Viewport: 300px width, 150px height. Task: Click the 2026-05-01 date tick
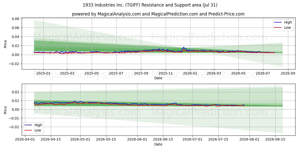[80, 139]
